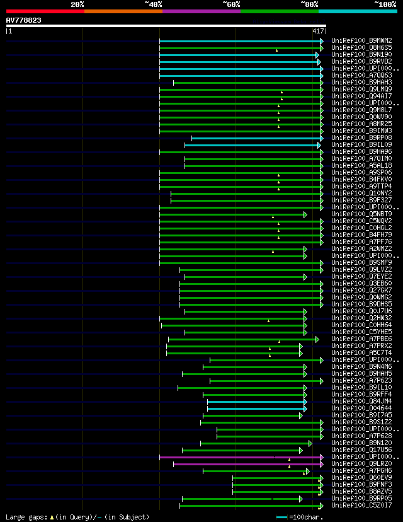The height and width of the screenshot is (522, 403).
Task: Select the UniRef100_Q0J7U6 label
Action: click(x=362, y=311)
